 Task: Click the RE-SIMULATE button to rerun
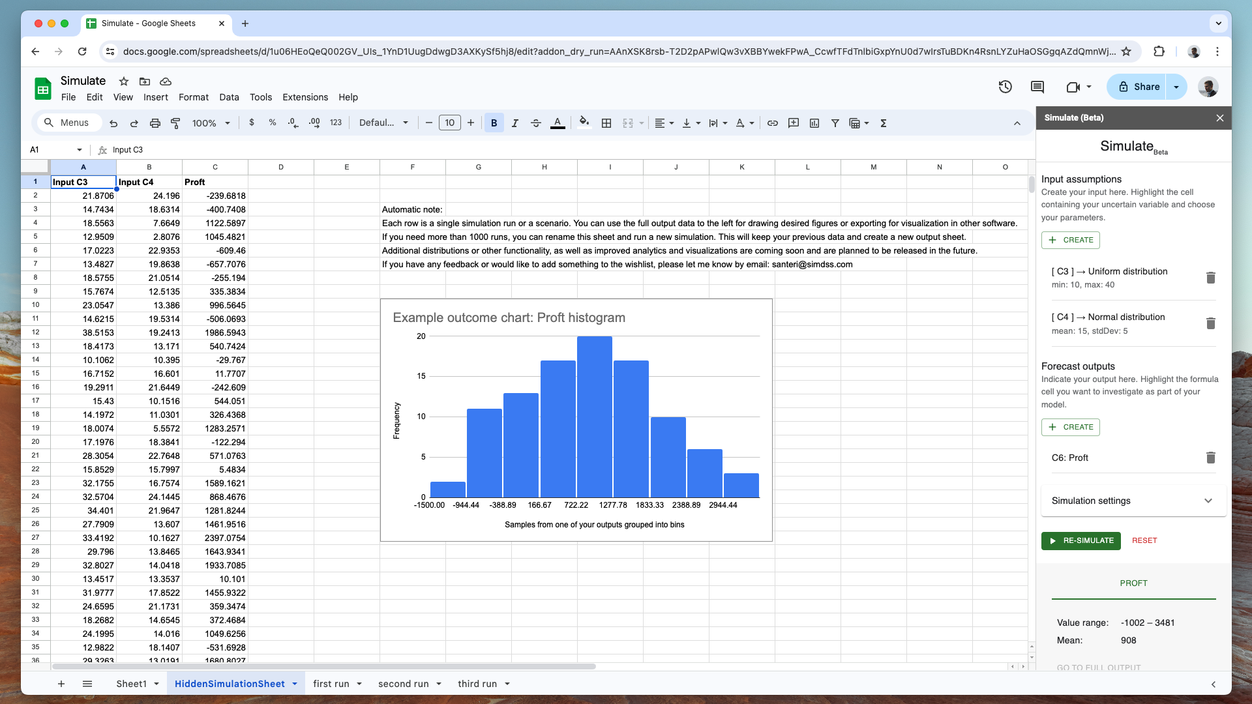click(x=1082, y=540)
